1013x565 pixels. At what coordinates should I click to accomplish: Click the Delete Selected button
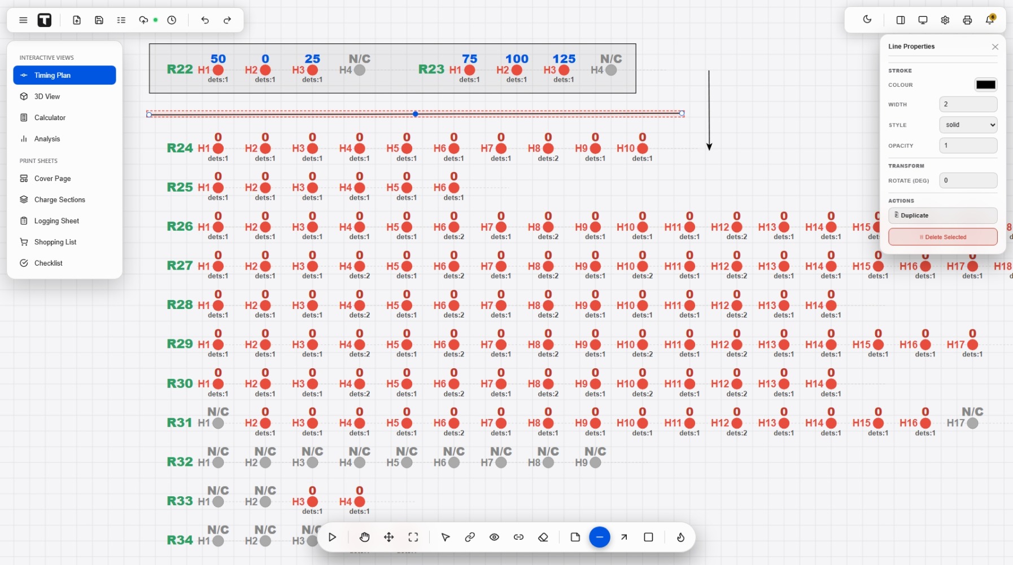tap(943, 237)
